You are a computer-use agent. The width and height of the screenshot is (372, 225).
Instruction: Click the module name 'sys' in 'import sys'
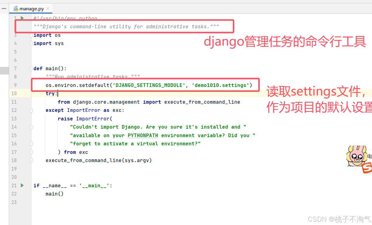[59, 43]
